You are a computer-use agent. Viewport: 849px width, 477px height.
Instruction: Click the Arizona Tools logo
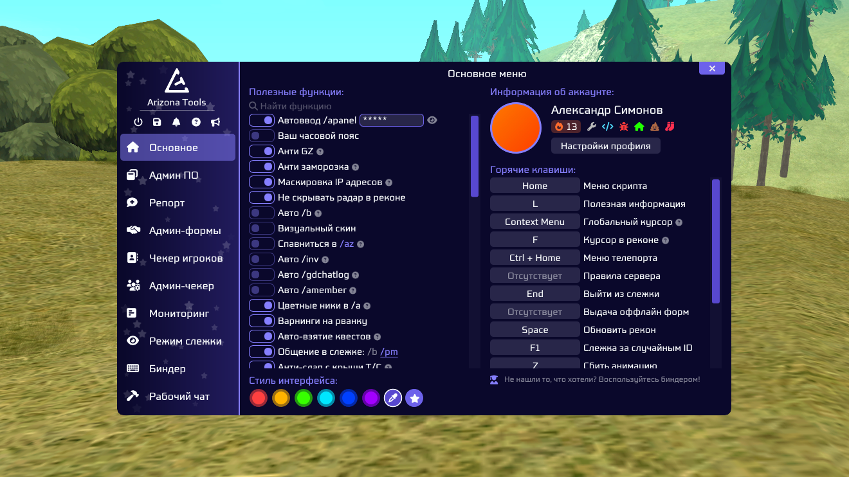click(176, 81)
